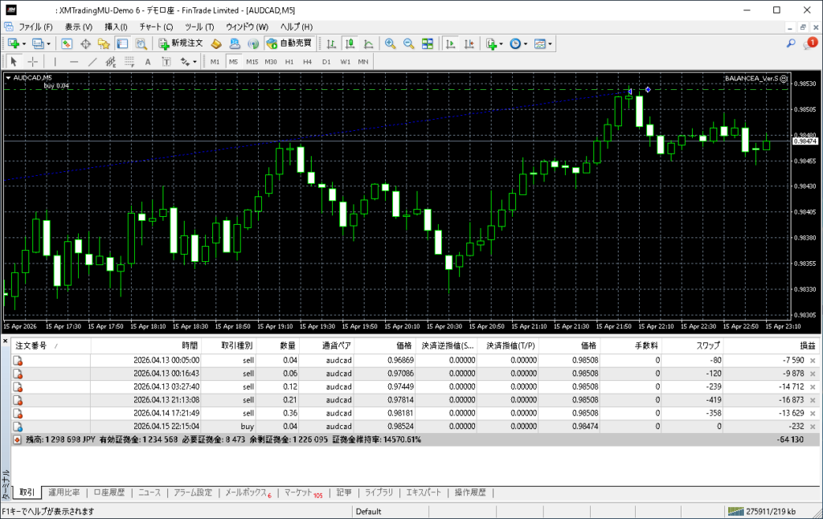
Task: Click the tile windows chart layout icon
Action: pos(428,43)
